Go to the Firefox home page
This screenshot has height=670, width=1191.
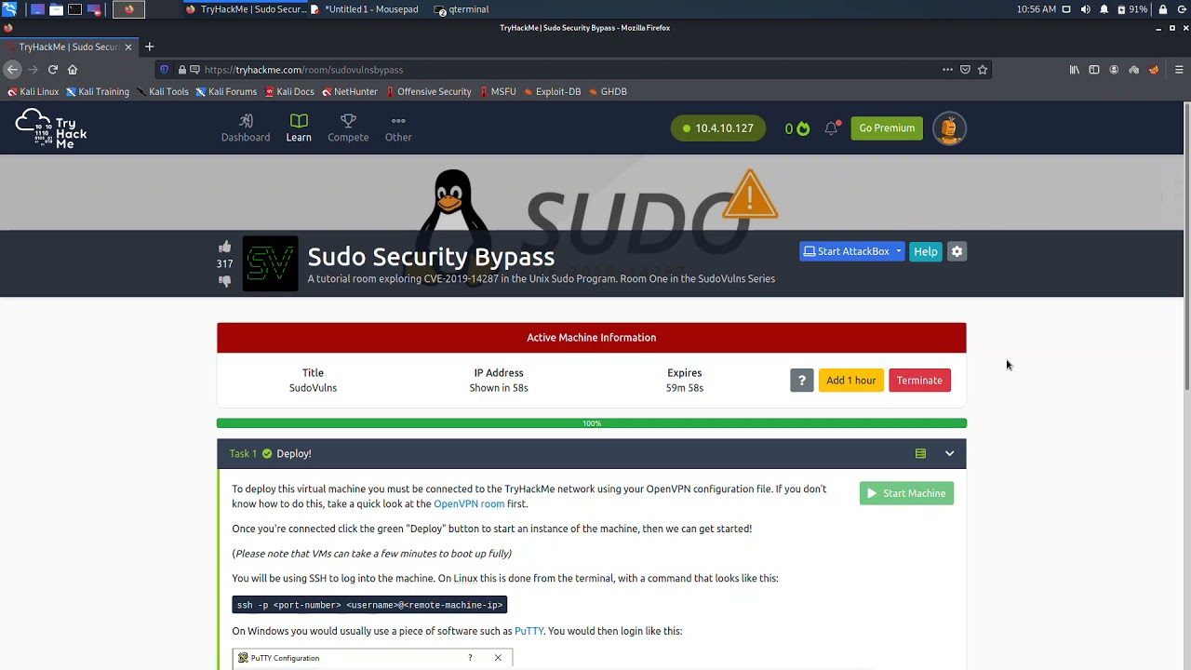(73, 69)
